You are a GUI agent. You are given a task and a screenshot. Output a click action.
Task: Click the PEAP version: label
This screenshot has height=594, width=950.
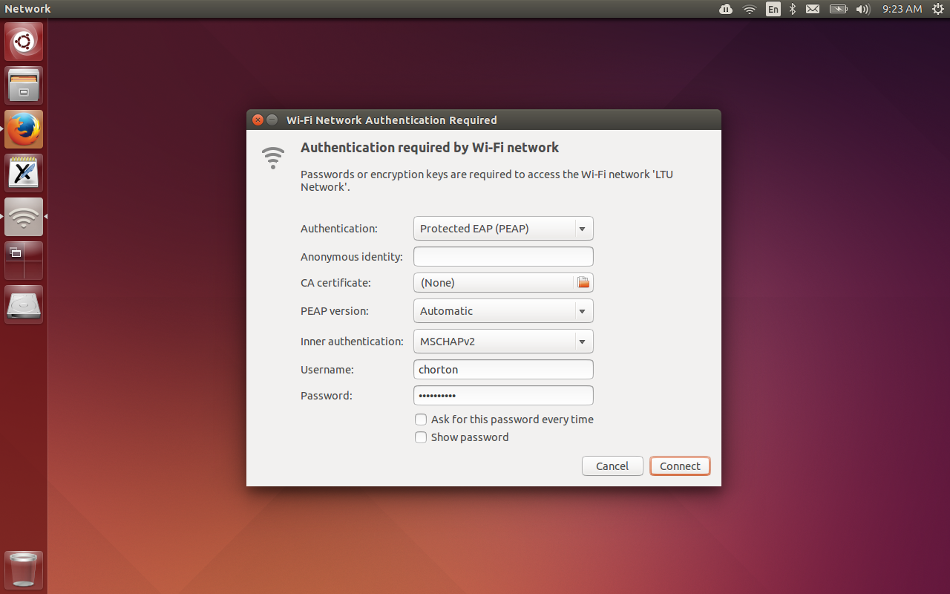[335, 311]
